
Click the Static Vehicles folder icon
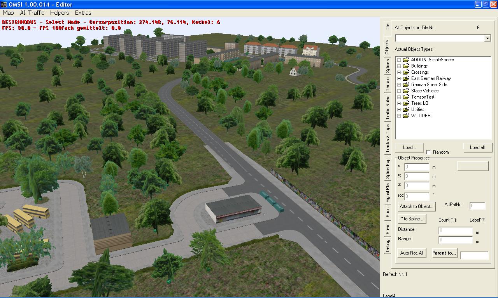point(406,91)
